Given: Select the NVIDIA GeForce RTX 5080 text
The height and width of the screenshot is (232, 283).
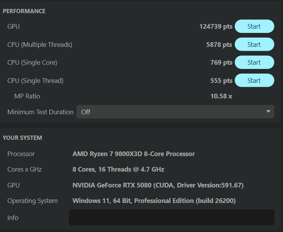Looking at the screenshot, I should (x=158, y=185).
